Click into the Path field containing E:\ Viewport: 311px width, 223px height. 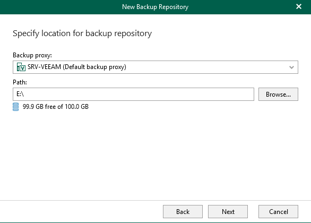[133, 94]
